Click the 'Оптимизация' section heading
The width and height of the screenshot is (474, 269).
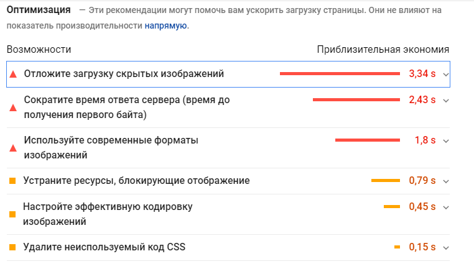click(39, 10)
